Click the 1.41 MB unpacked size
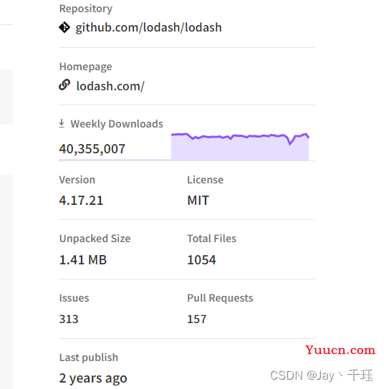Screen dimensions: 384x389 coord(83,260)
